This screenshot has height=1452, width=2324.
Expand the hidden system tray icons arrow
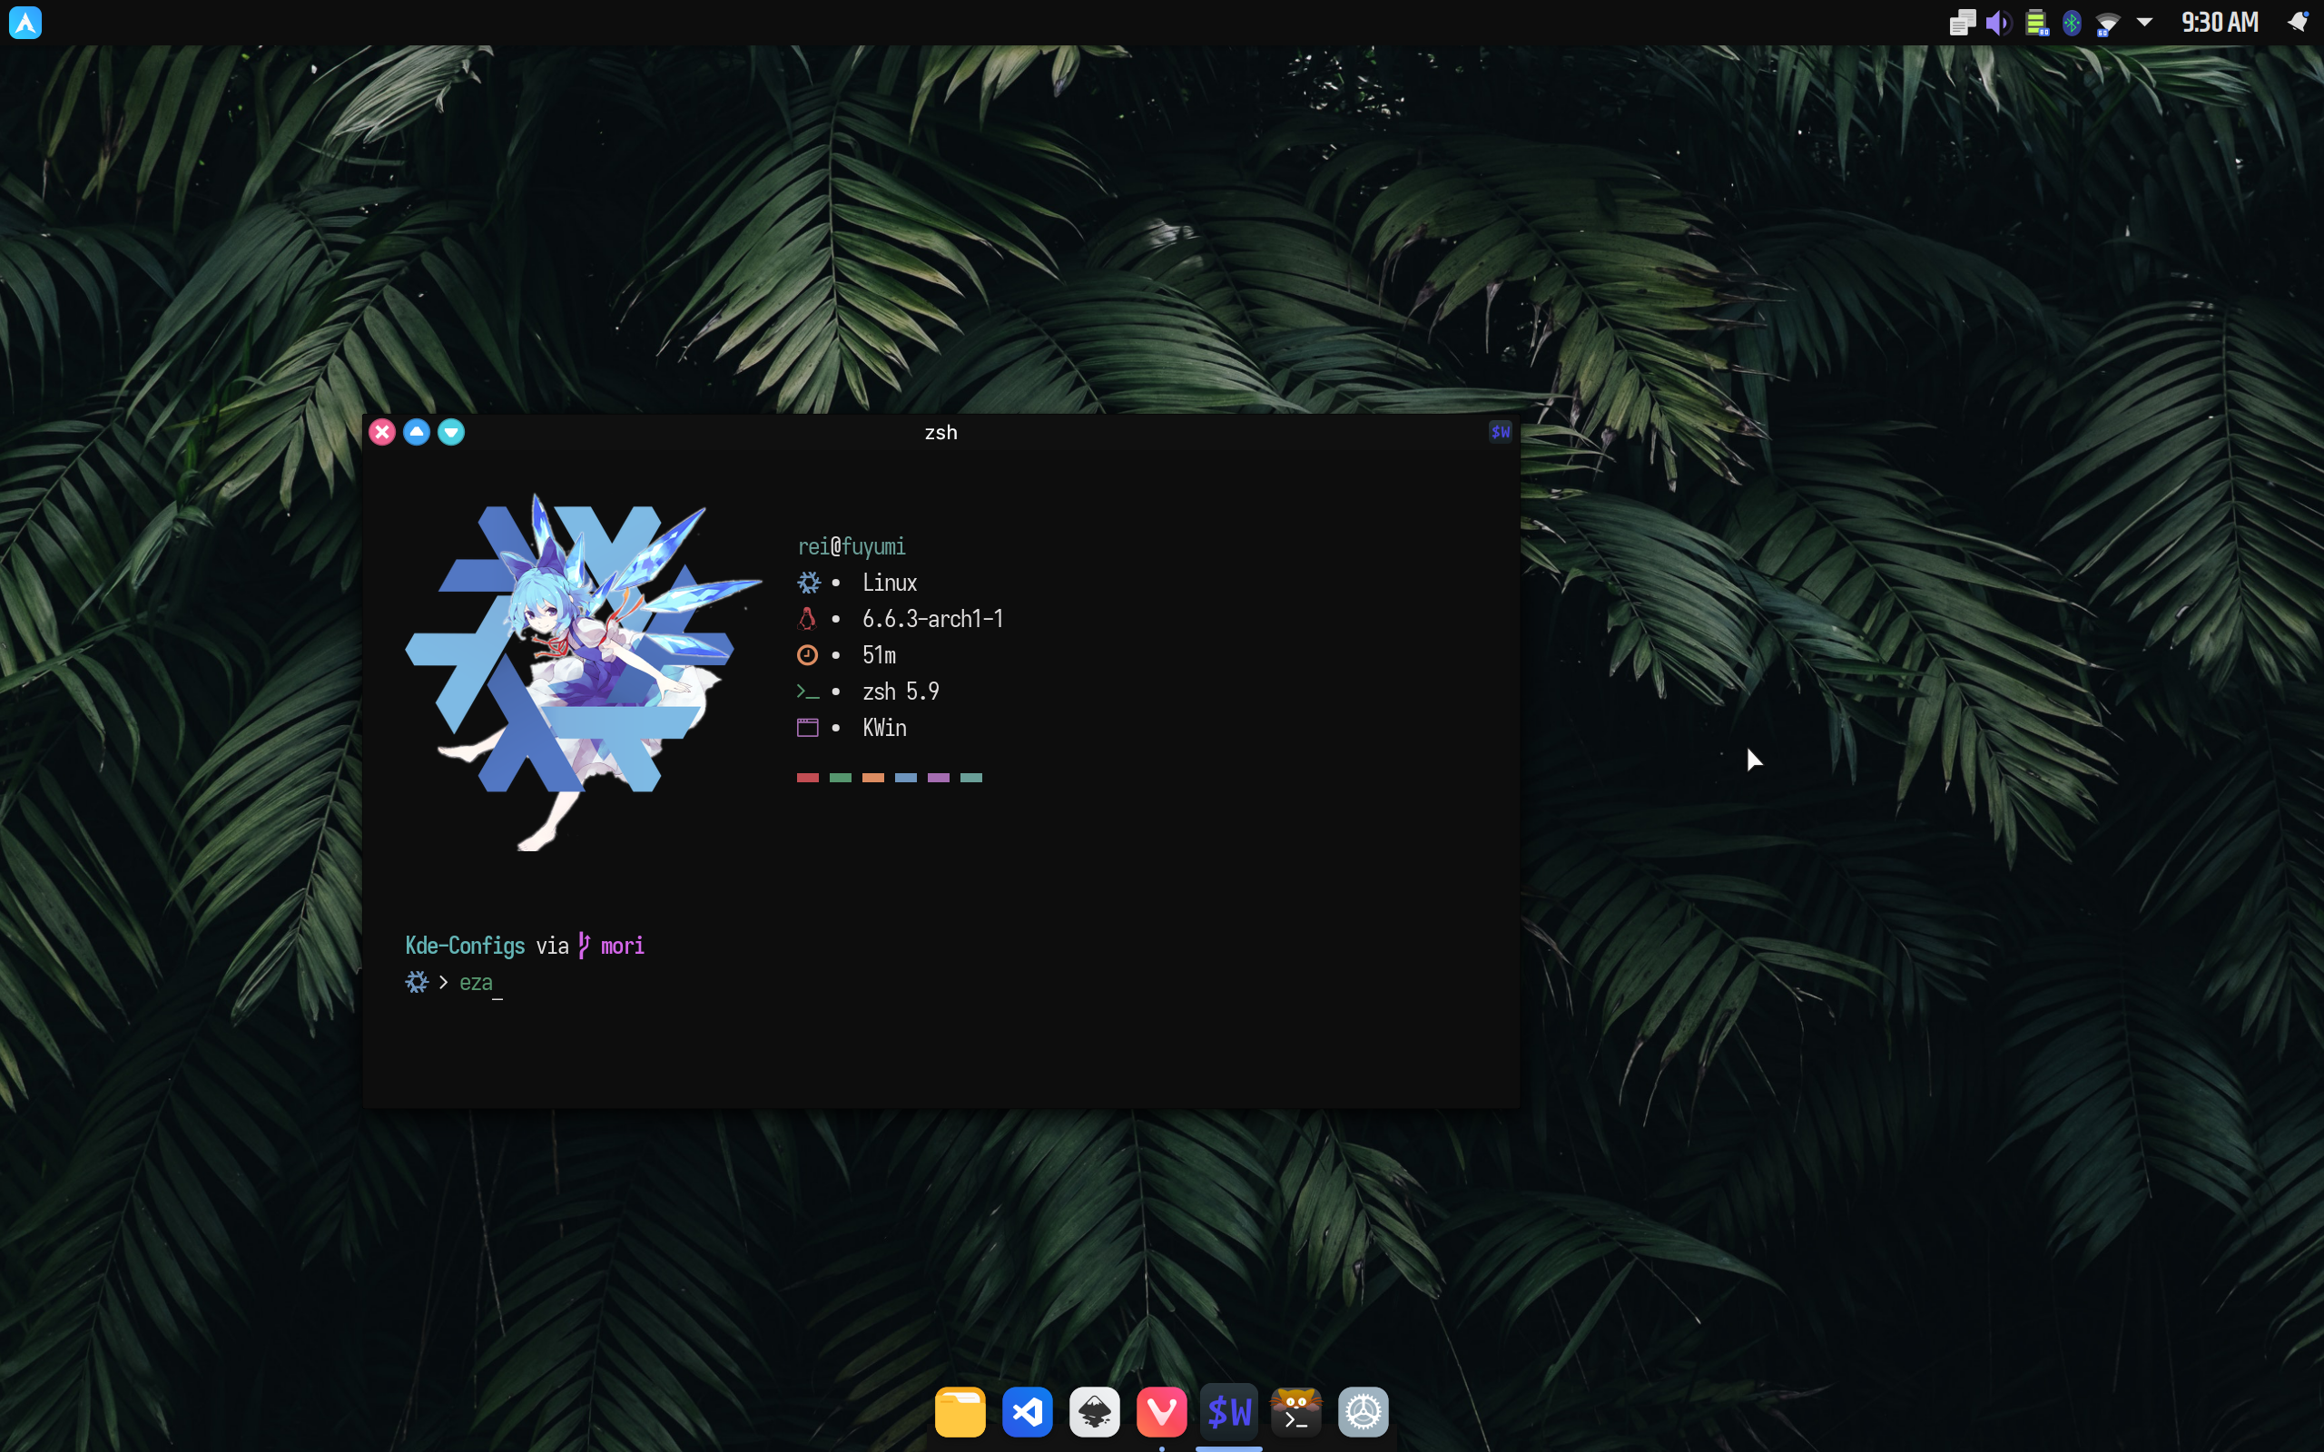[2144, 22]
